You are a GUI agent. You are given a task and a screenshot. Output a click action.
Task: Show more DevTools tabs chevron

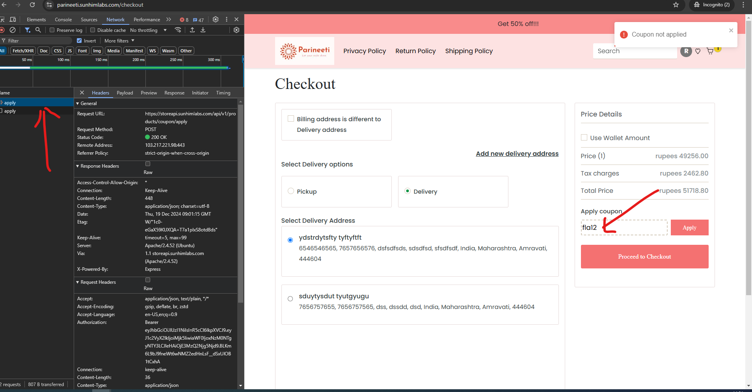tap(169, 19)
